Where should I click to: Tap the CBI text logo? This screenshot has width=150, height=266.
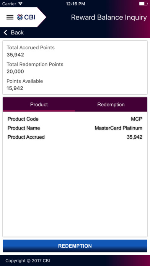tap(30, 17)
